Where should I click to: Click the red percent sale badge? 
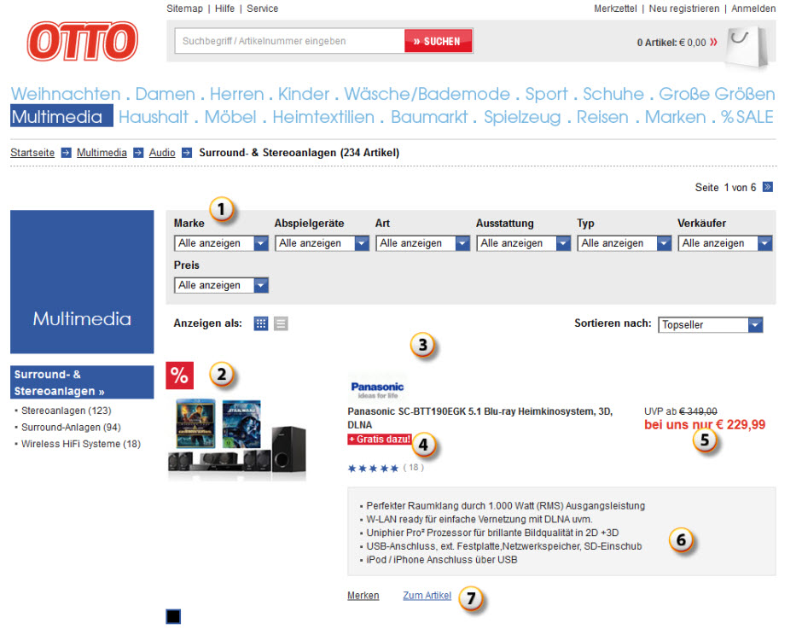(x=179, y=376)
